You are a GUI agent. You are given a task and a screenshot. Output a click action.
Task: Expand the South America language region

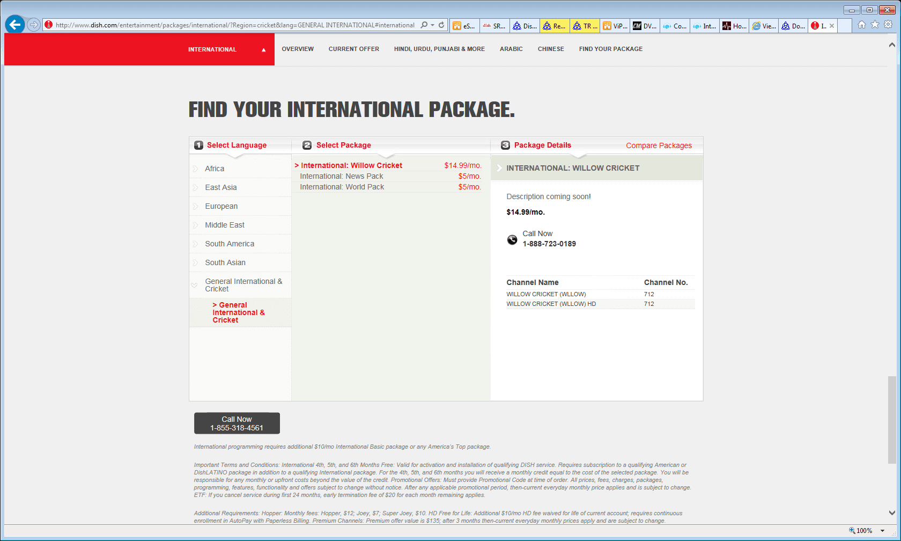(240, 244)
